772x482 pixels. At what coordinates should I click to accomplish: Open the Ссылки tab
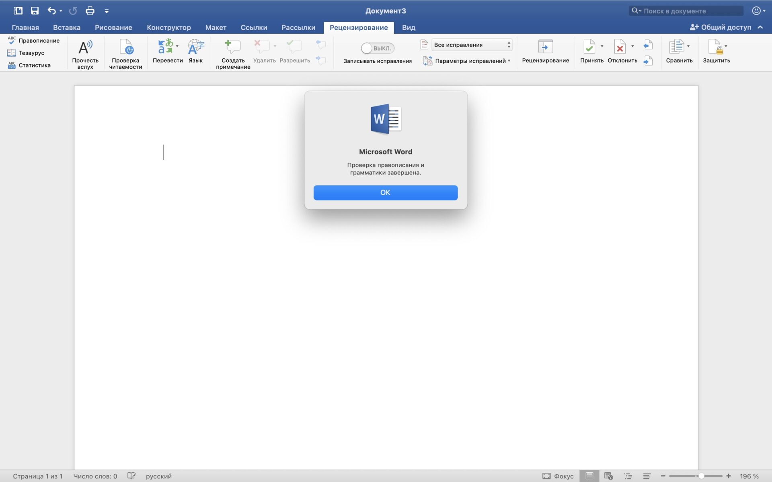tap(254, 27)
